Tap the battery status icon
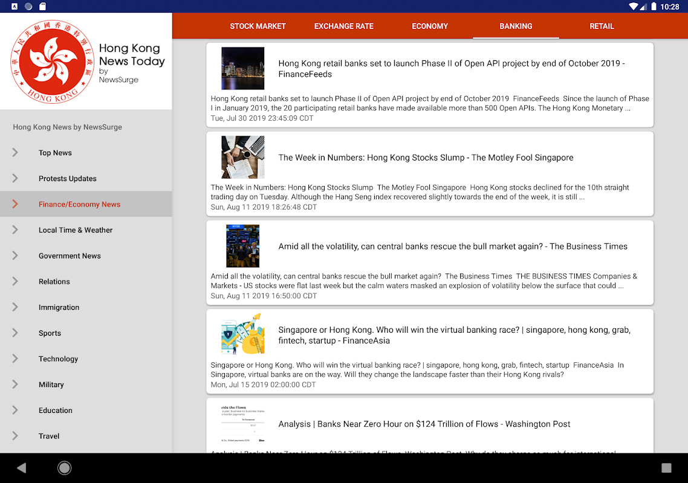This screenshot has width=688, height=483. tap(654, 6)
